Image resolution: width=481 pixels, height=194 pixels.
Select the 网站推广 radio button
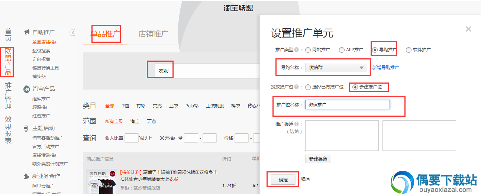tap(308, 50)
